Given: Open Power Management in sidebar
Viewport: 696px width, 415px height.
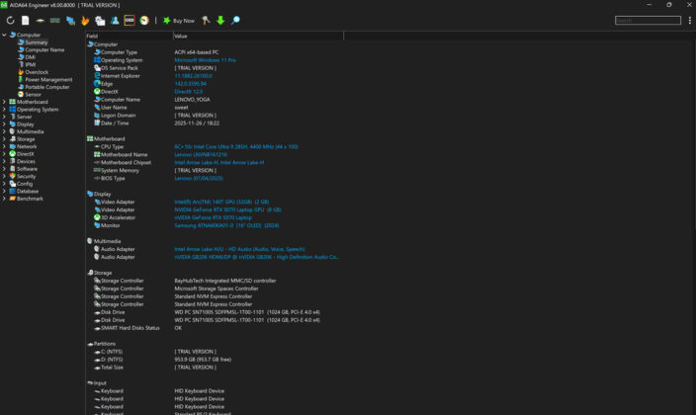Looking at the screenshot, I should point(48,79).
